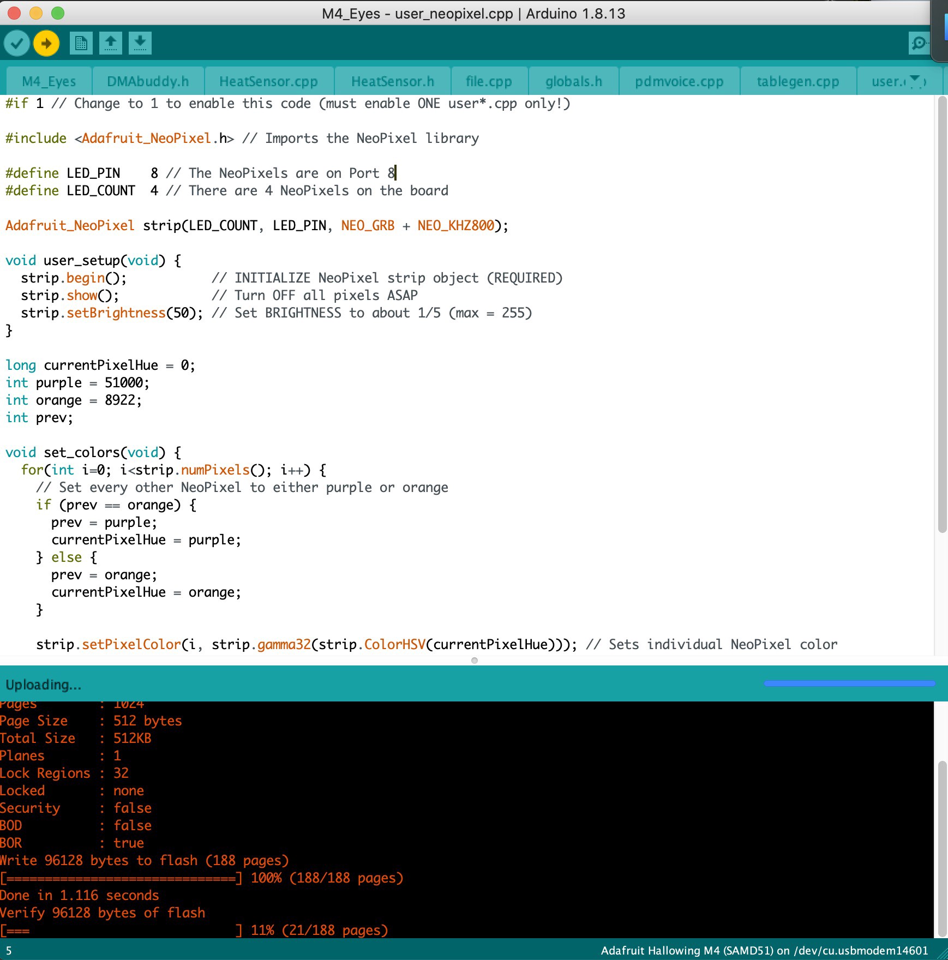Click the 'Total Size : 512KB' console line
948x960 pixels.
point(76,738)
